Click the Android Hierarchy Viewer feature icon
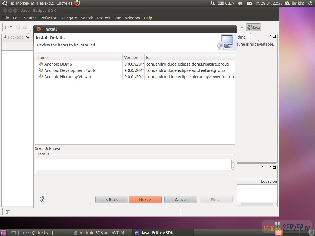The height and width of the screenshot is (236, 315). (41, 76)
